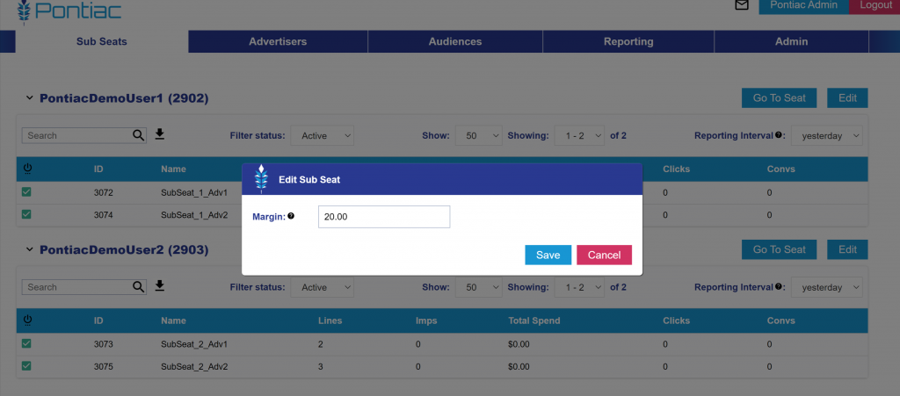Go To Seat for PontiacDemoUser1
Image resolution: width=900 pixels, height=396 pixels.
(780, 98)
